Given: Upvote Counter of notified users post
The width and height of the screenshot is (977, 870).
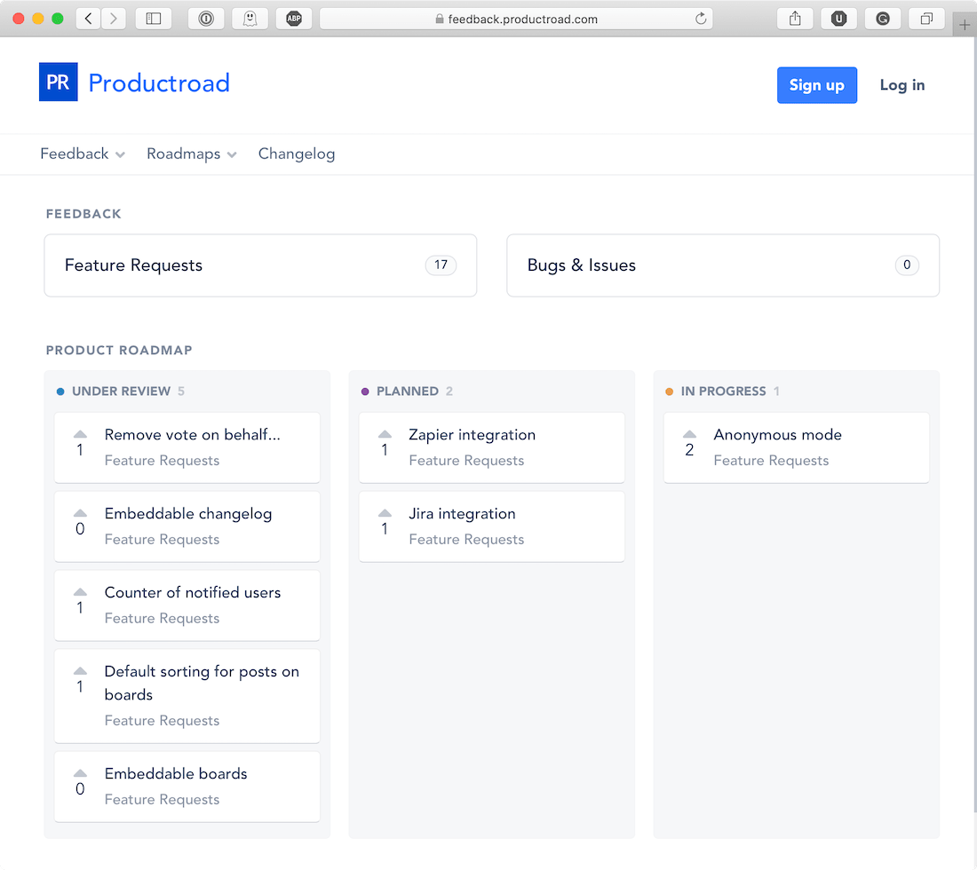Looking at the screenshot, I should pyautogui.click(x=80, y=591).
